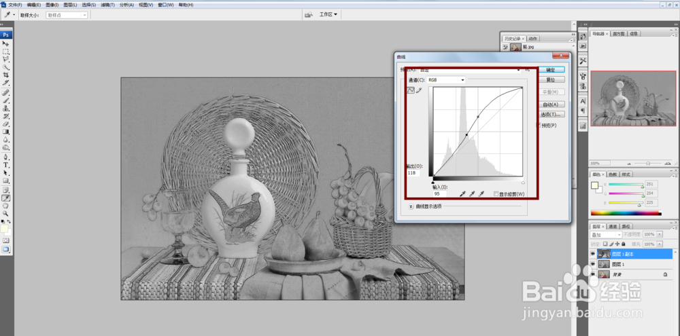Hide the 背景 layer
The image size is (680, 336).
[593, 274]
